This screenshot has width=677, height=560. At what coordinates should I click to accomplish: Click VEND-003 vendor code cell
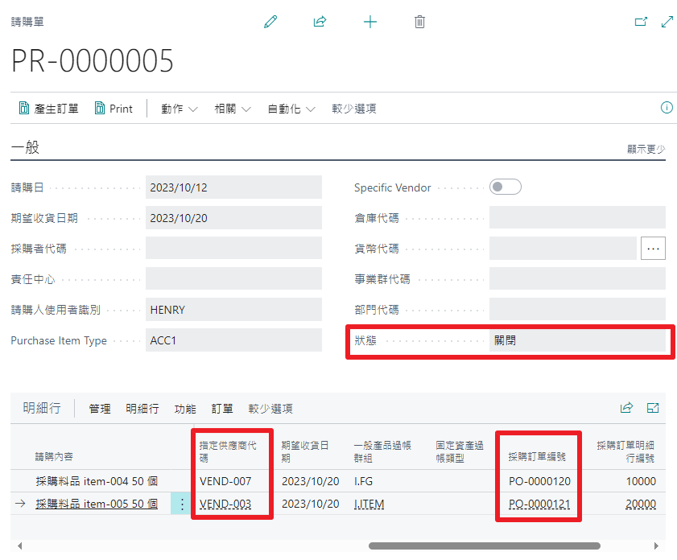225,504
